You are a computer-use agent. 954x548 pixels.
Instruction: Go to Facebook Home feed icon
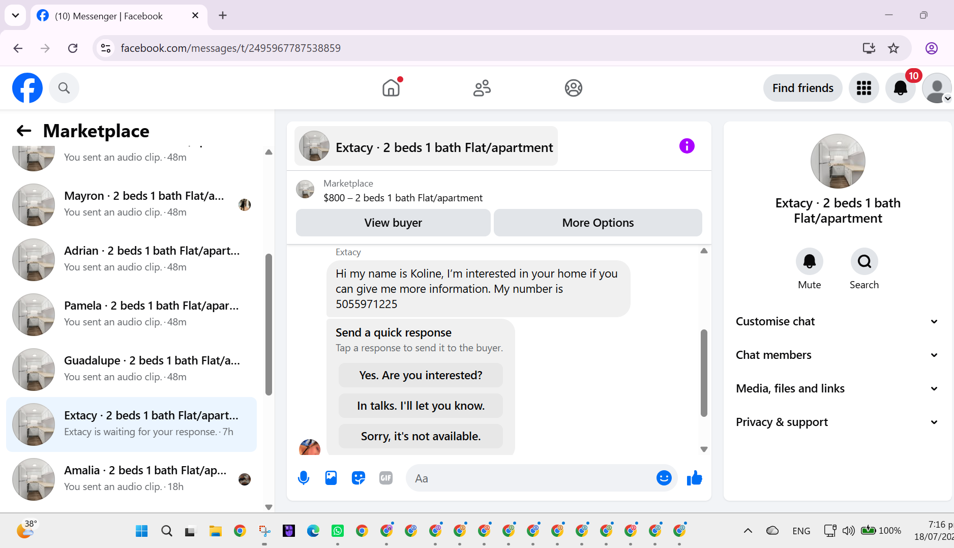[x=391, y=88]
